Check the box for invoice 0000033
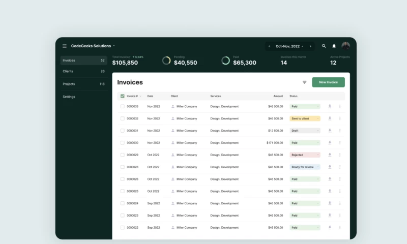This screenshot has width=407, height=244. (122, 106)
